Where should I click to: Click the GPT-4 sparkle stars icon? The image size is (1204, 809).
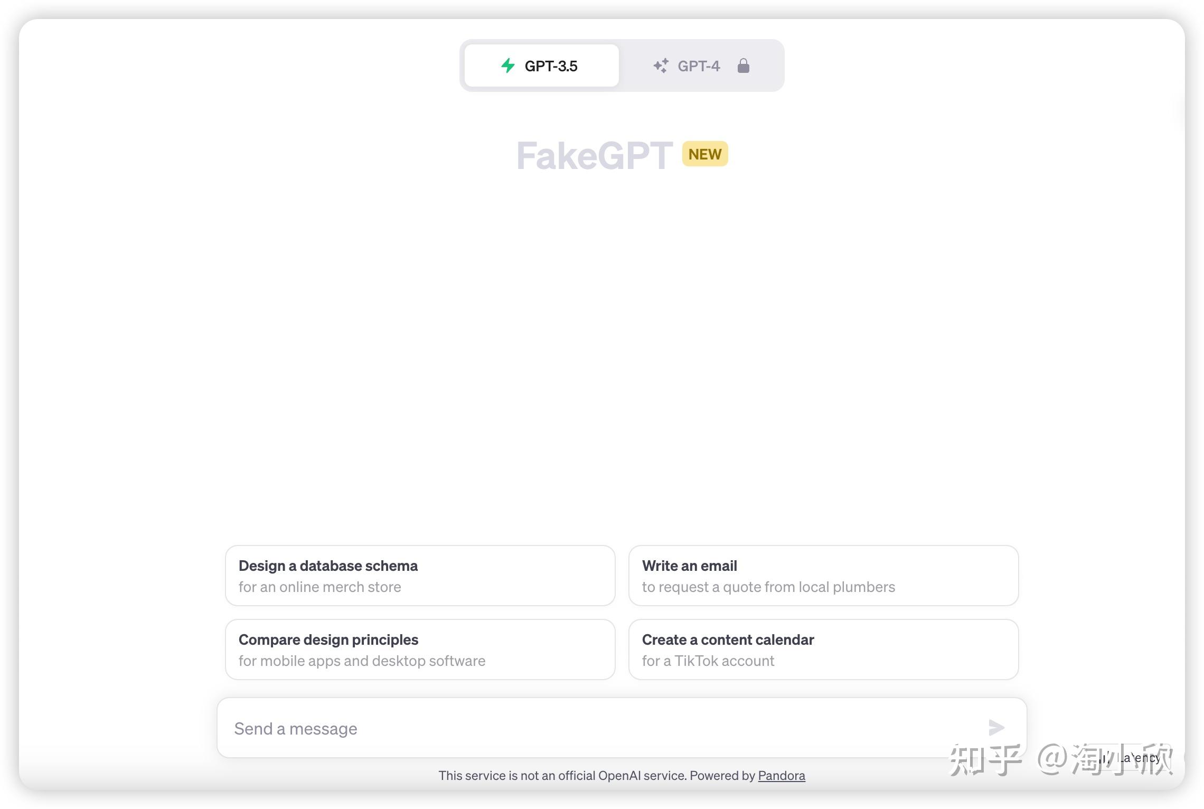click(x=661, y=66)
